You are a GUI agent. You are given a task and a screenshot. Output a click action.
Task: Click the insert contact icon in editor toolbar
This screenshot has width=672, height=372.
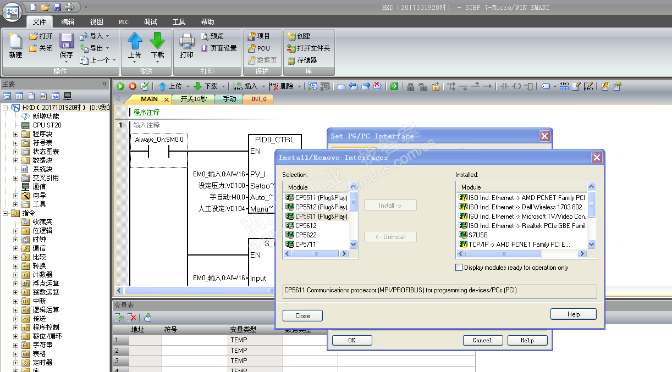504,86
